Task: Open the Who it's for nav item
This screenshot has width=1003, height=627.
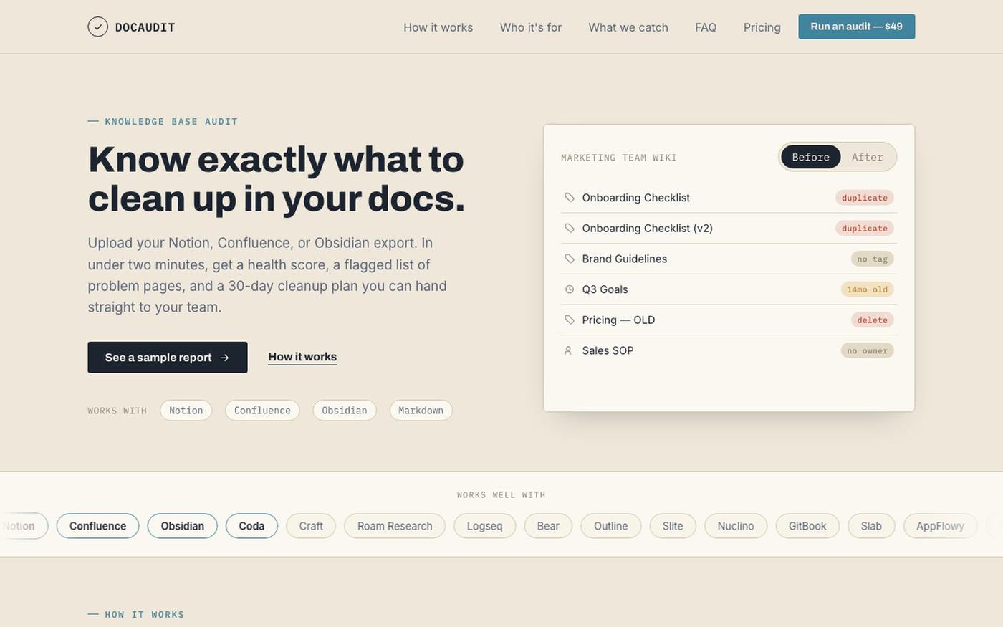Action: 531,27
